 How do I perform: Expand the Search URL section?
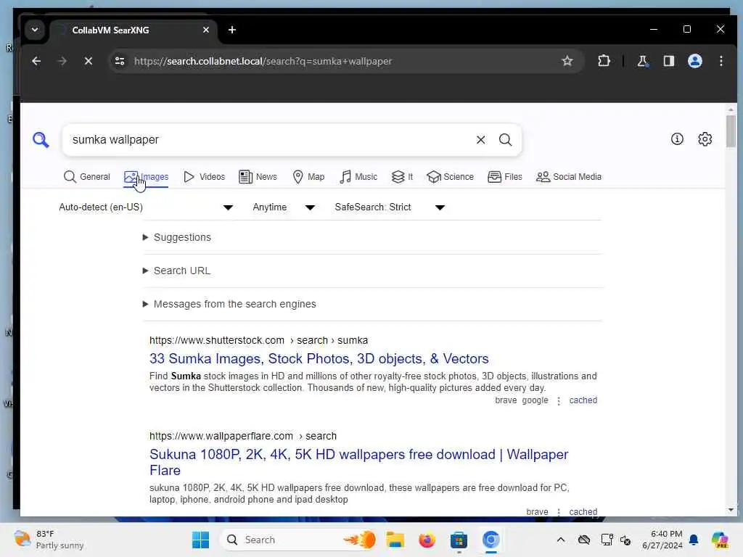[177, 271]
